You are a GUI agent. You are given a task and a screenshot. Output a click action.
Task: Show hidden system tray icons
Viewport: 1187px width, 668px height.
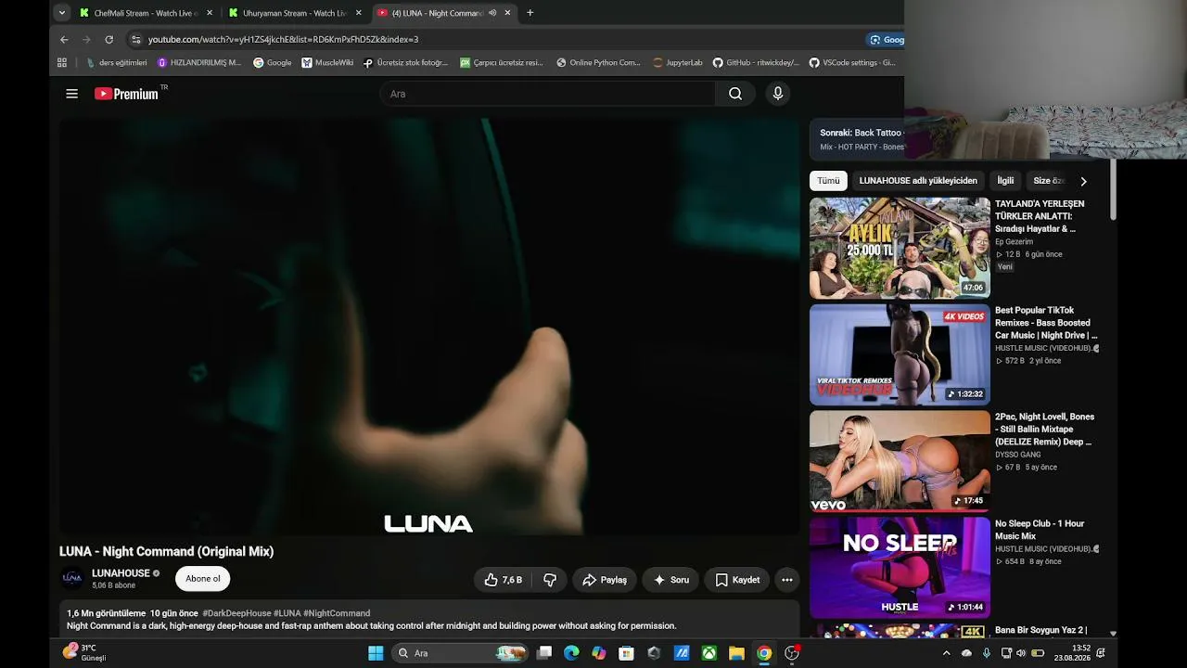[946, 653]
